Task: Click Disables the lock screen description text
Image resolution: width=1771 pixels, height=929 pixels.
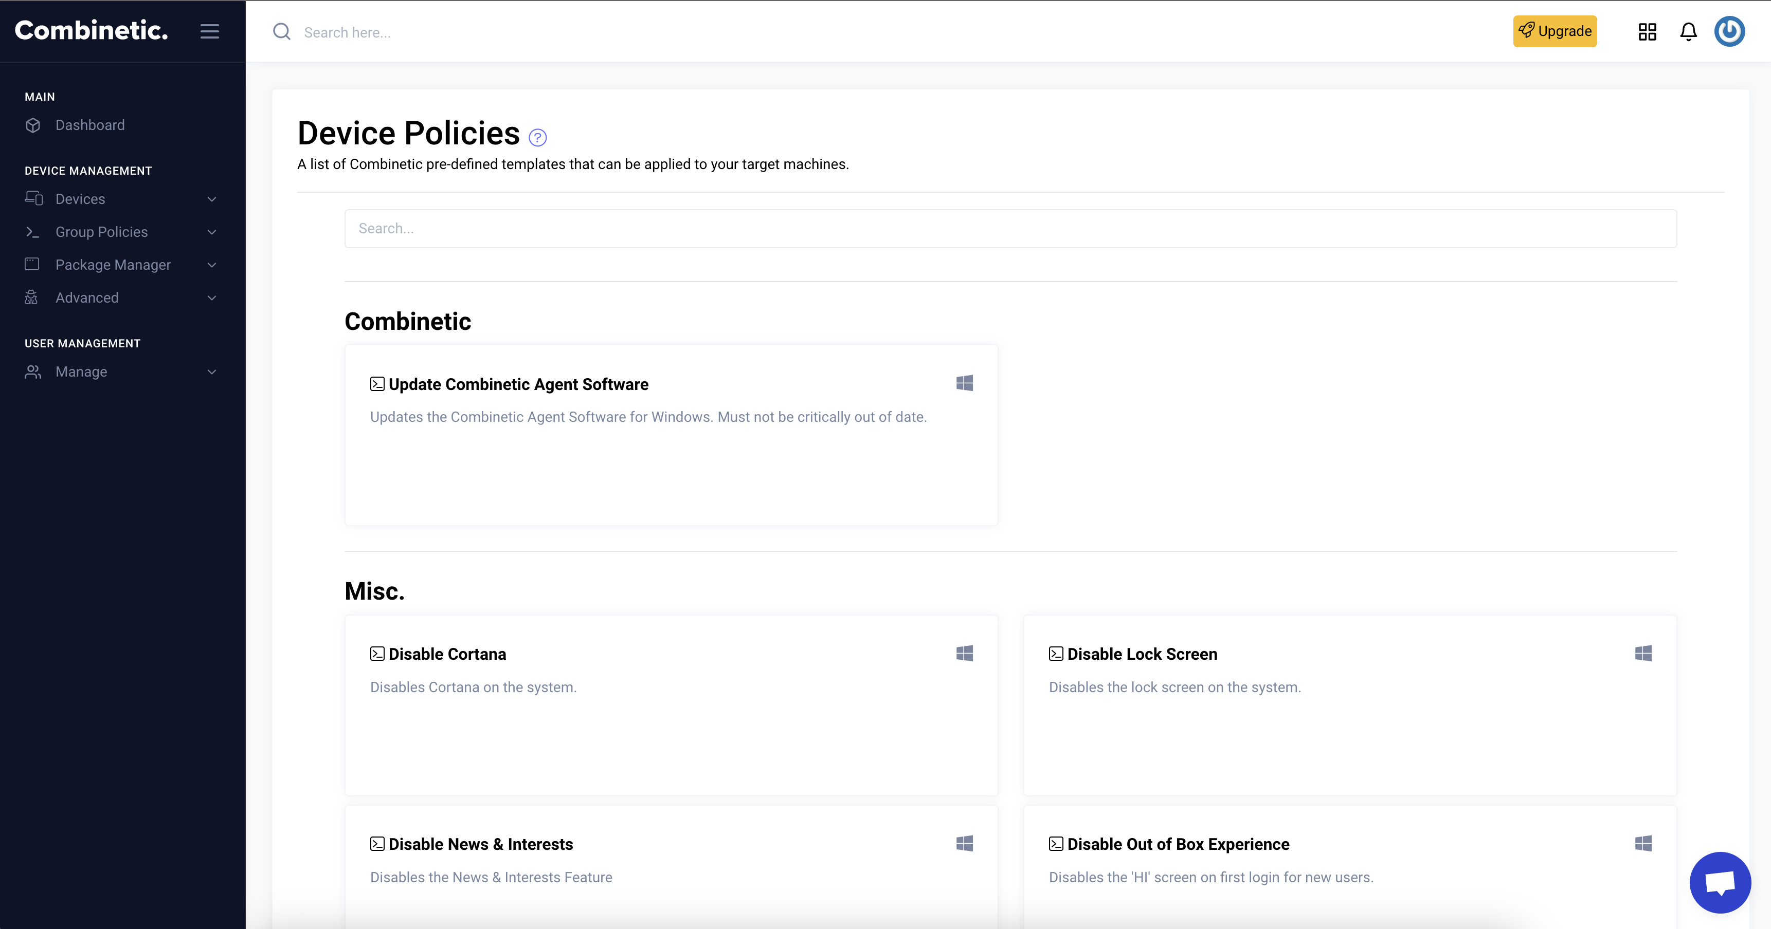Action: 1175,688
